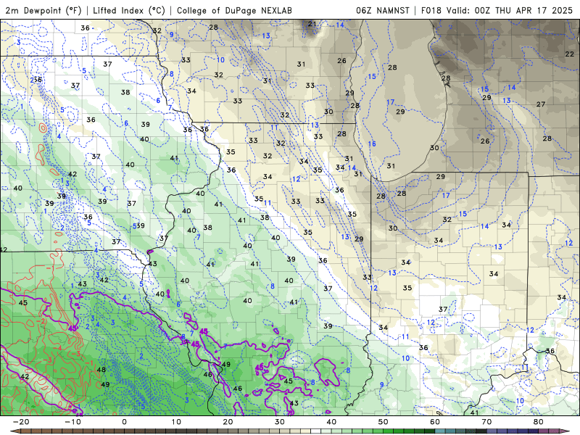The image size is (580, 435).
Task: Click the "06Z NAMNST" model run label
Action: tap(383, 10)
